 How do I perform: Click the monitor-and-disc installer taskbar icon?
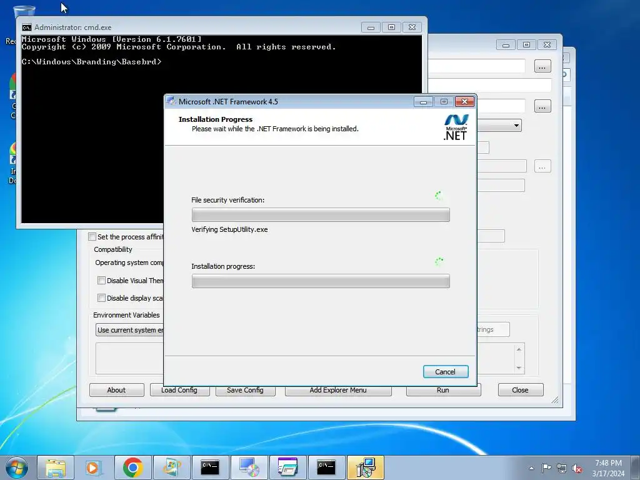249,467
